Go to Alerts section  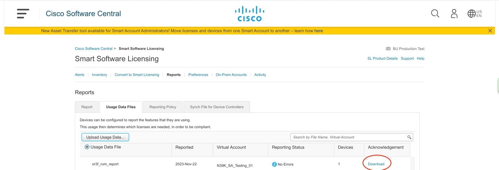pyautogui.click(x=80, y=75)
